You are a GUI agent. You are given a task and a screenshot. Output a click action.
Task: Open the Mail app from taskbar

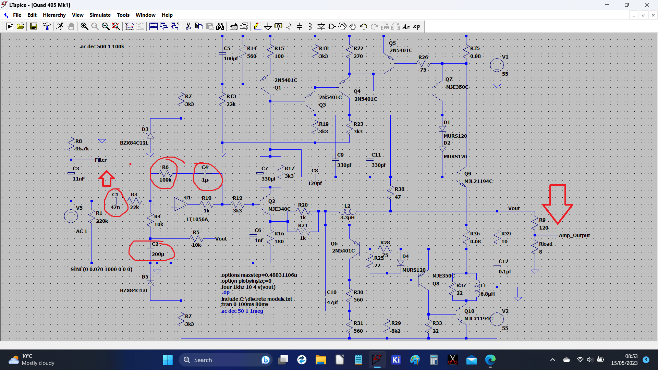(472, 360)
